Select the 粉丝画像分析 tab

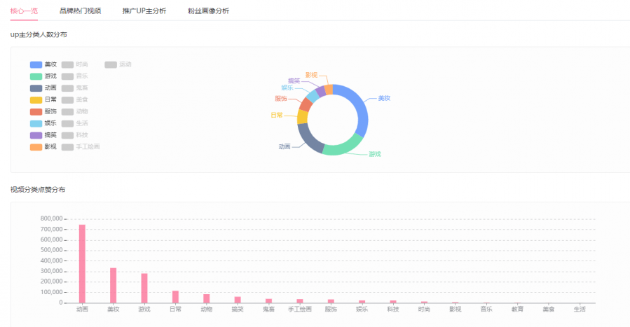coord(208,11)
